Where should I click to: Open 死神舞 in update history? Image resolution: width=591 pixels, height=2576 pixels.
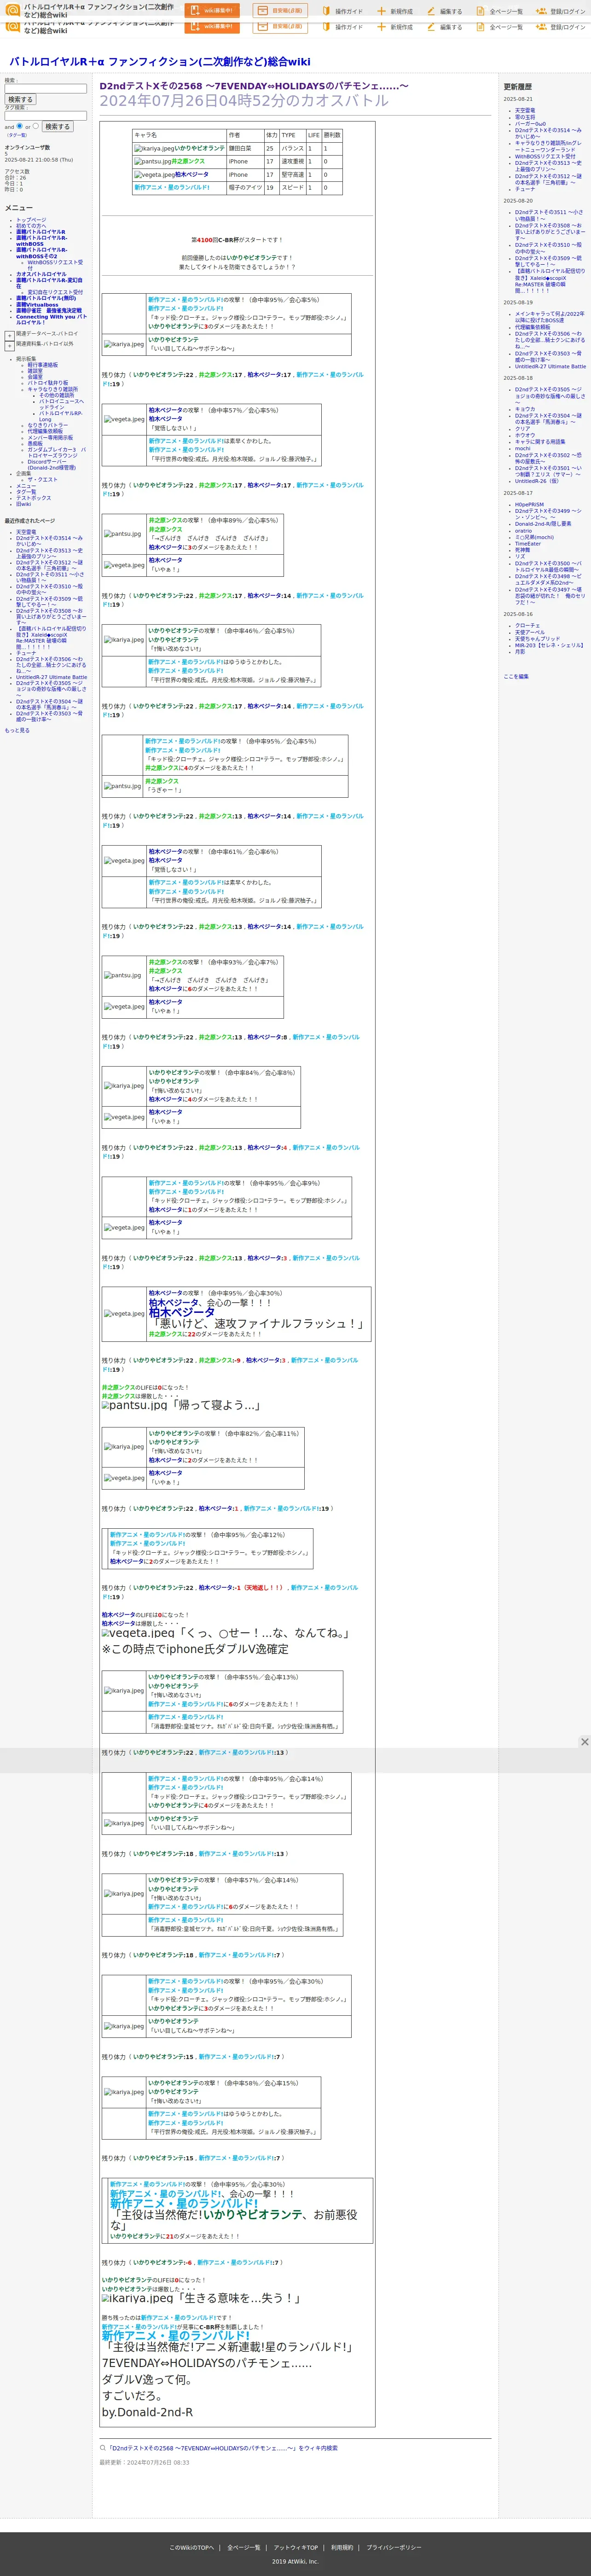(523, 550)
